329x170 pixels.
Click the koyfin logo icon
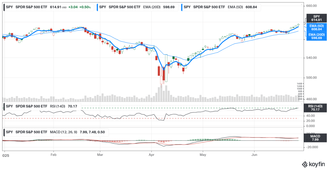pyautogui.click(x=305, y=164)
